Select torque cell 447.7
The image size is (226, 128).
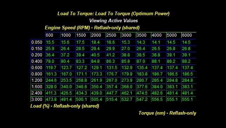[113, 93]
